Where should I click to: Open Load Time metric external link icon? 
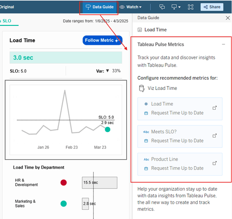(214, 108)
